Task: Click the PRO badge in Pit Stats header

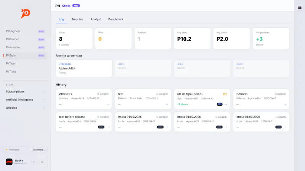Action: [76, 6]
